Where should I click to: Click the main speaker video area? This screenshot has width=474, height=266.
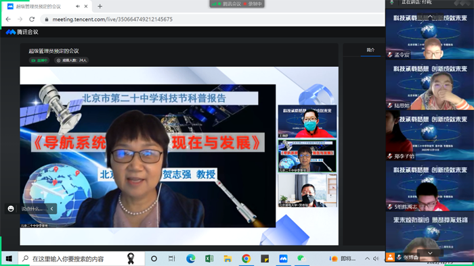click(148, 156)
